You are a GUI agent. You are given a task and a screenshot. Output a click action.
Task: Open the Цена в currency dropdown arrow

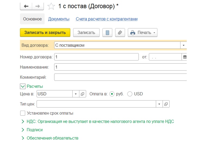(76, 94)
